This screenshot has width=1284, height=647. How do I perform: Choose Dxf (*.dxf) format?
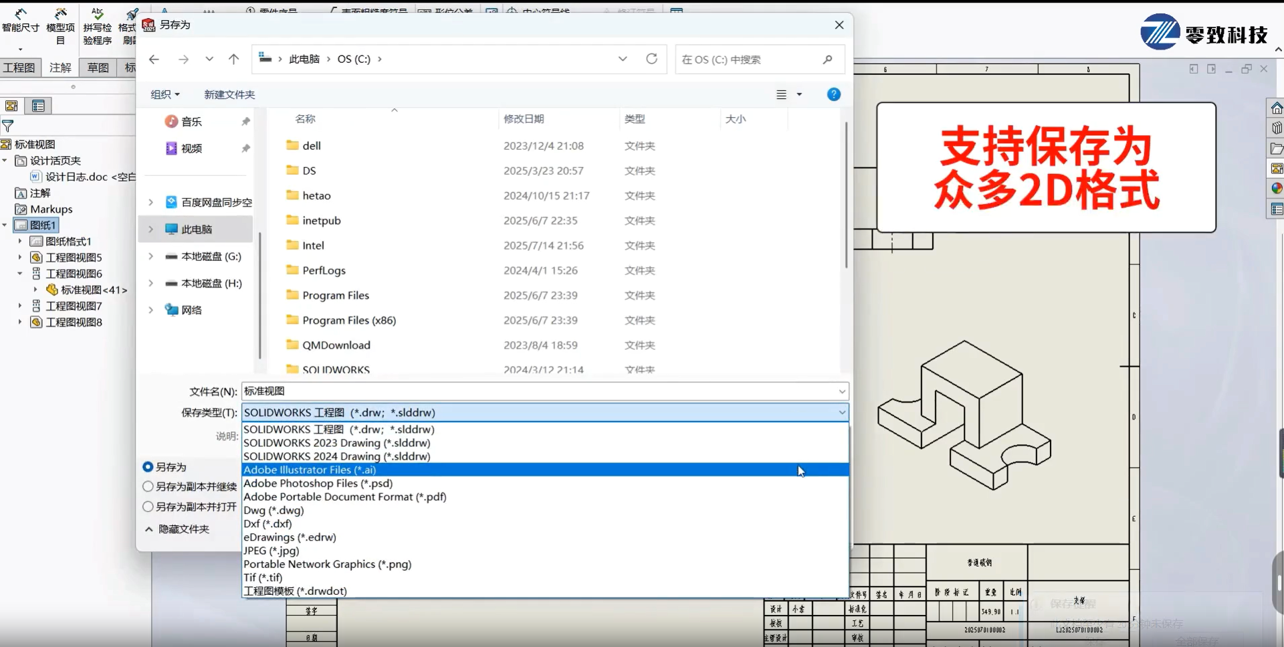coord(545,523)
